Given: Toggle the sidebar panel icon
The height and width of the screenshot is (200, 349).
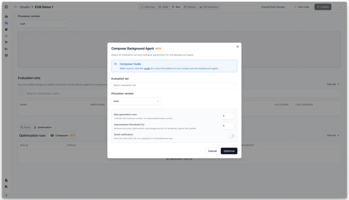Looking at the screenshot, I should [x=6, y=7].
